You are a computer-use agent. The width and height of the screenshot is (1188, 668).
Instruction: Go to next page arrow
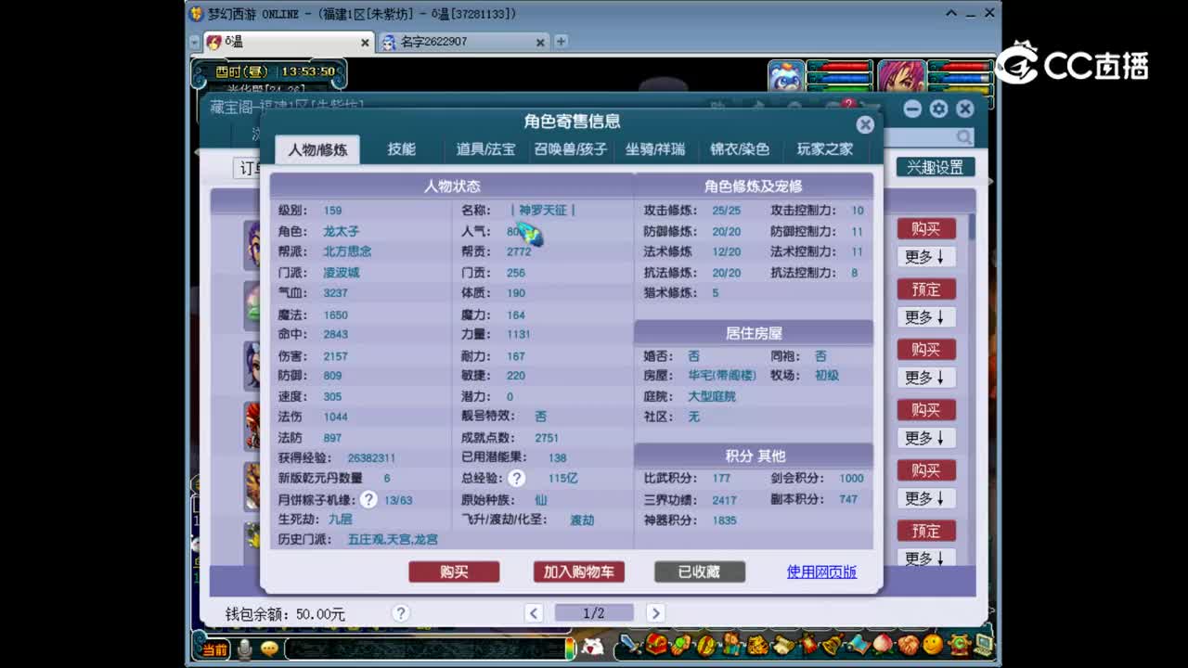pyautogui.click(x=655, y=613)
